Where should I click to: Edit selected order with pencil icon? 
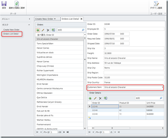coord(43,30)
